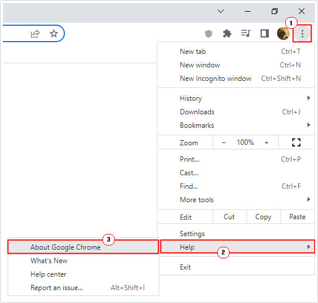Restore down the Chrome window
This screenshot has height=303, width=318.
[x=275, y=11]
